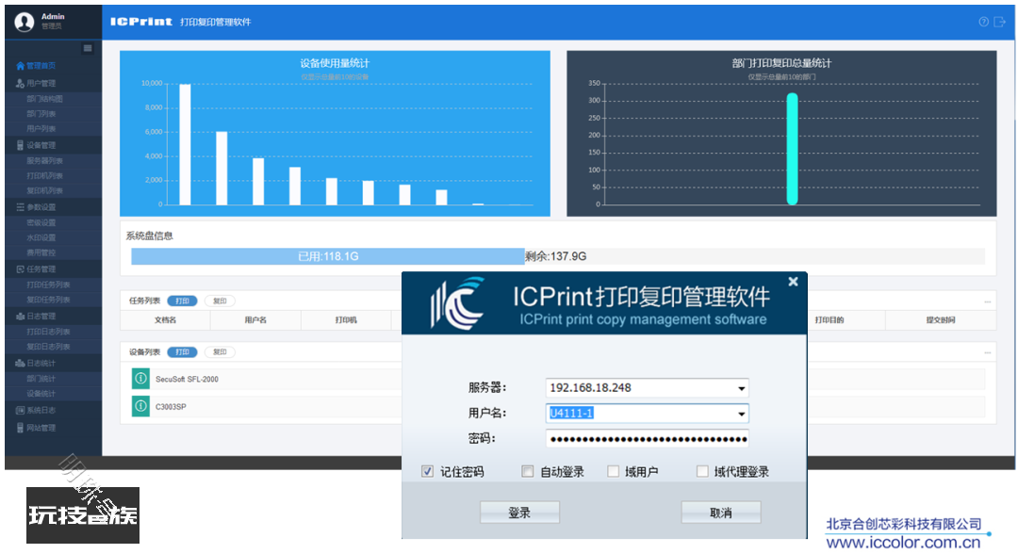Open 复印机列表 in the sidebar

[45, 190]
